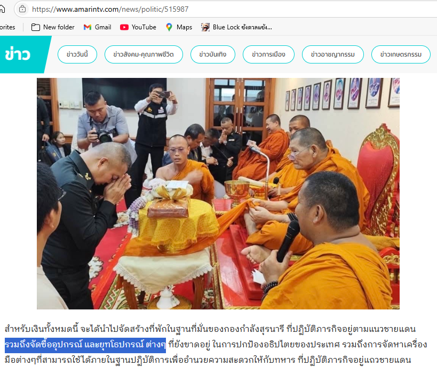This screenshot has height=374, width=437.
Task: Click the Gmail bookmark label text
Action: [x=103, y=27]
